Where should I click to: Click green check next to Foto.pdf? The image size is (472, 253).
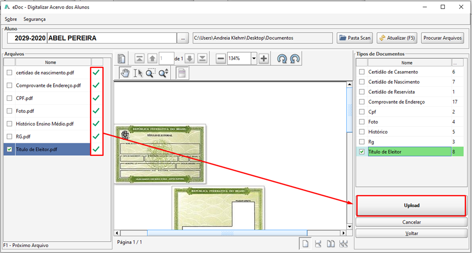point(96,111)
